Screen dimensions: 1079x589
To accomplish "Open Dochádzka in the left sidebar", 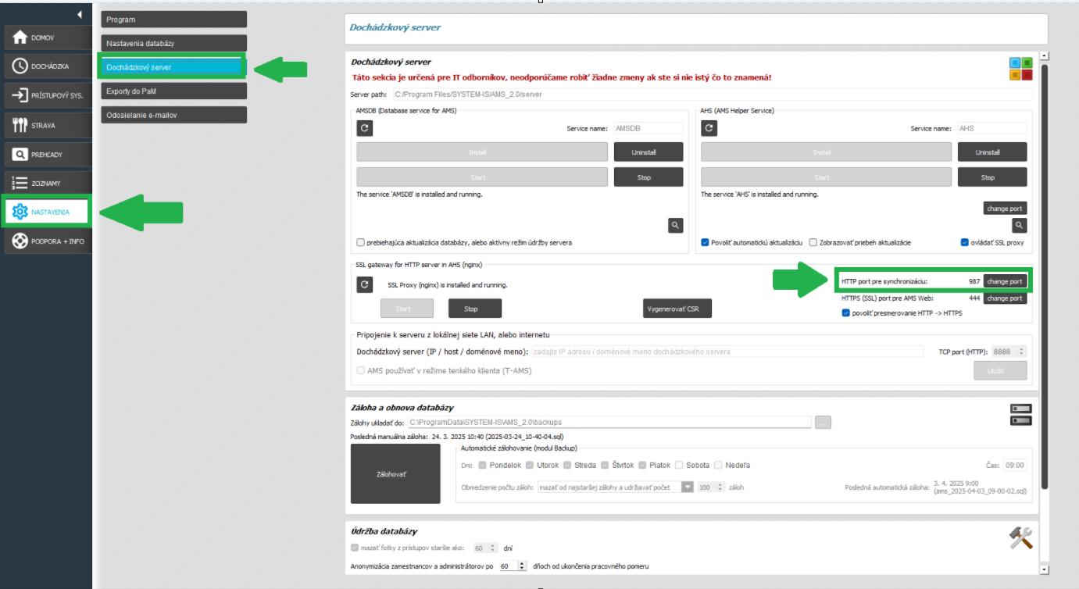I will pos(46,66).
